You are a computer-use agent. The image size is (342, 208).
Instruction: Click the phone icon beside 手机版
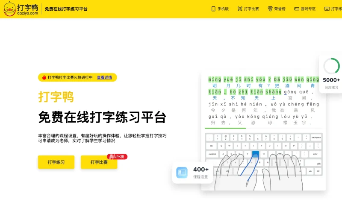click(213, 9)
